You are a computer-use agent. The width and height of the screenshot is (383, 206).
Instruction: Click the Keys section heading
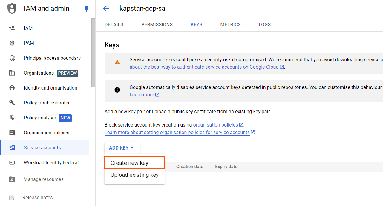112,45
